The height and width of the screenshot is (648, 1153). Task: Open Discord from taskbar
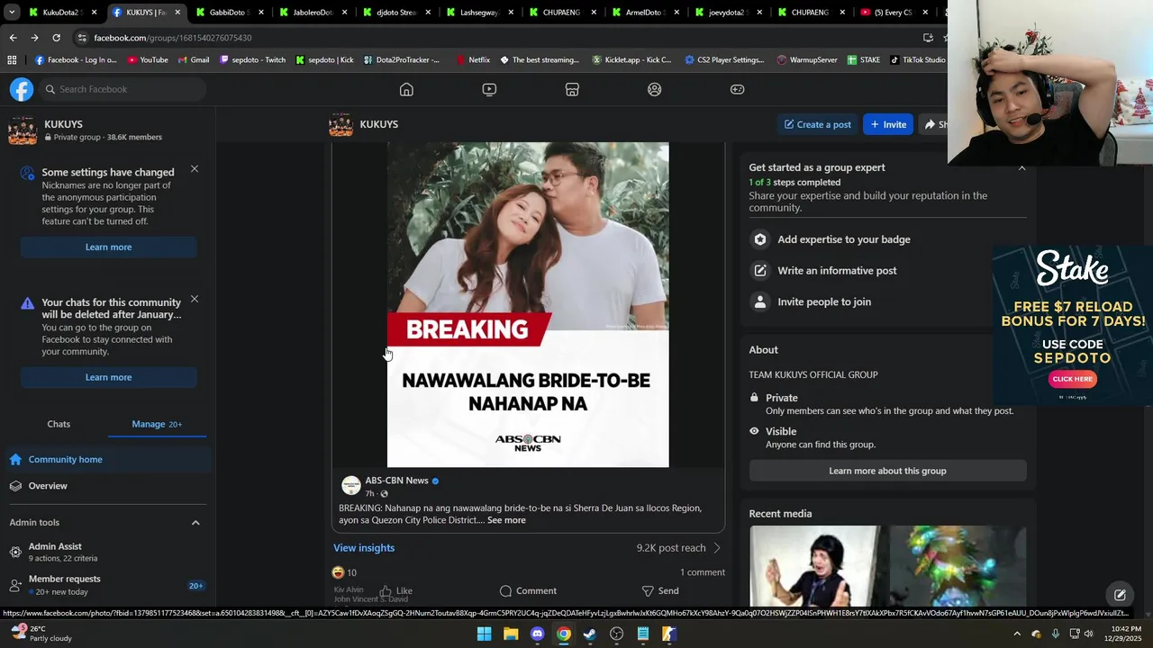click(x=537, y=634)
